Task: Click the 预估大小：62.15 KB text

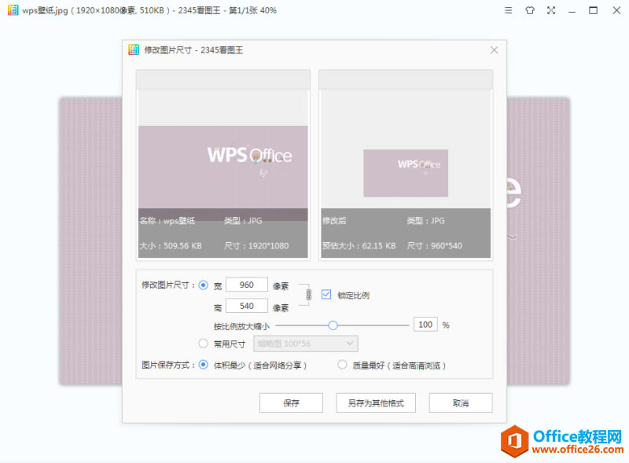Action: pyautogui.click(x=359, y=246)
